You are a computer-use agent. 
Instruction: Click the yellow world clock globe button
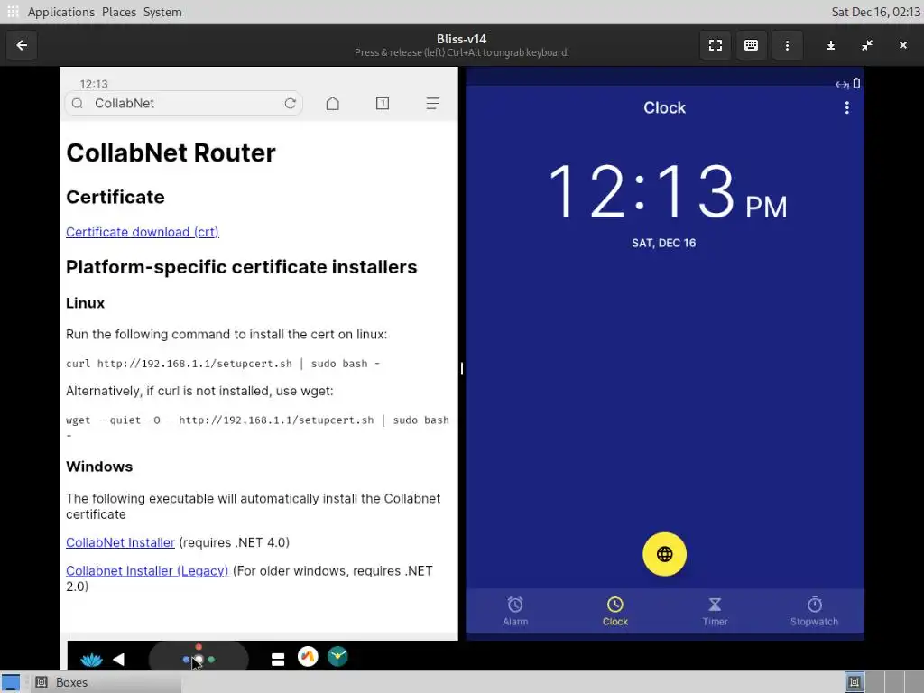tap(664, 554)
